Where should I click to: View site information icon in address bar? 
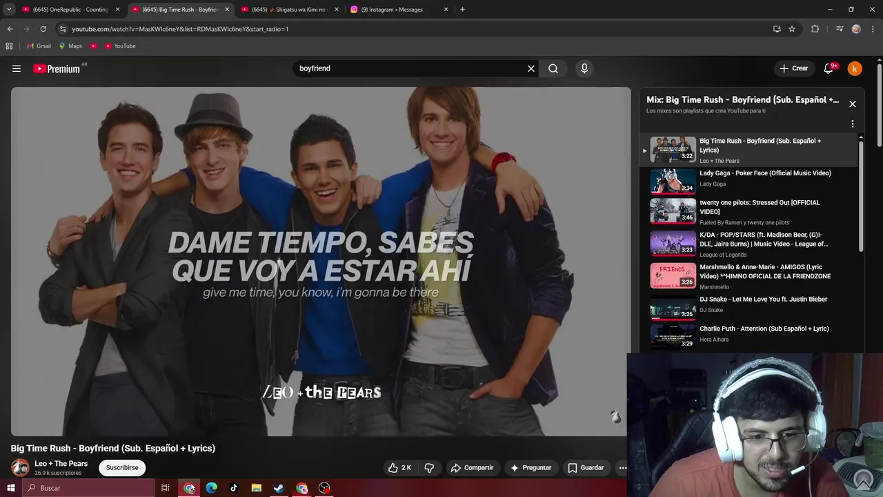coord(62,29)
